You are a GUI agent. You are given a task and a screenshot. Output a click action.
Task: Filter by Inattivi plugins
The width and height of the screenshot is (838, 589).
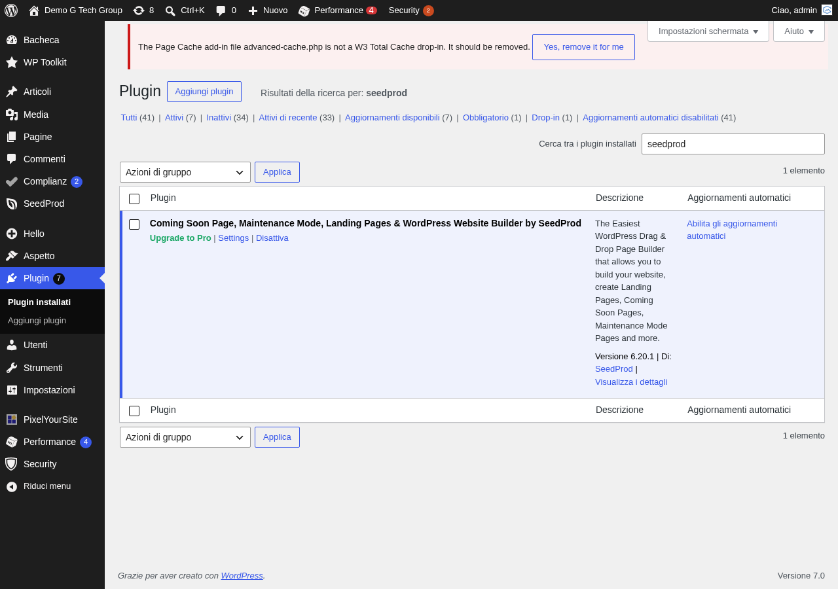point(219,118)
